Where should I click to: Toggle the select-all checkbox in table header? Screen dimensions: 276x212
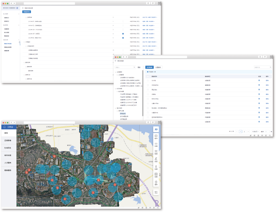[148, 76]
